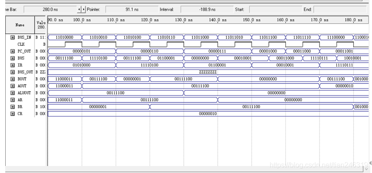
Task: Select the ALUOUT signal name
Action: (24, 93)
